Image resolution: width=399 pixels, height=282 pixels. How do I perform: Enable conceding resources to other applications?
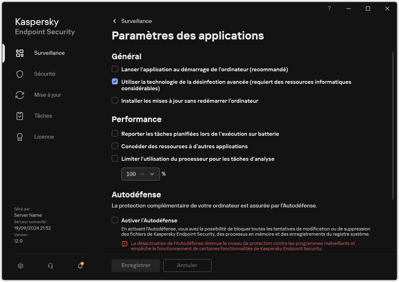point(115,146)
